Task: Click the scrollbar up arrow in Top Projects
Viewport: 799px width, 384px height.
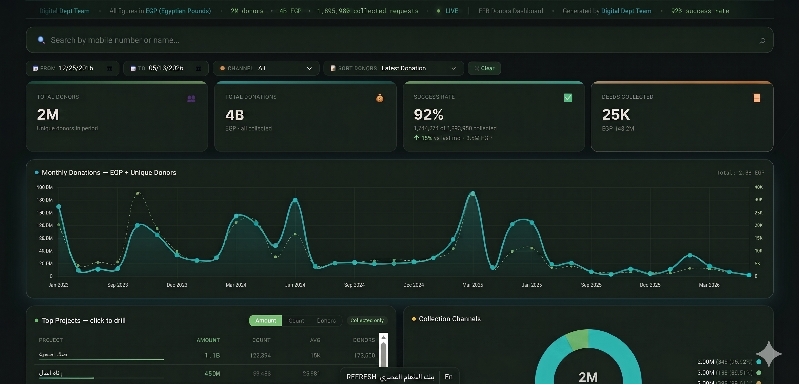Action: click(383, 337)
